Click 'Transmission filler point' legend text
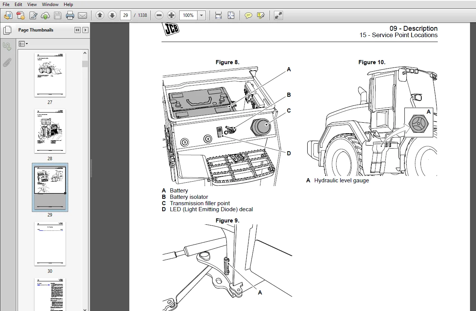 tap(200, 203)
